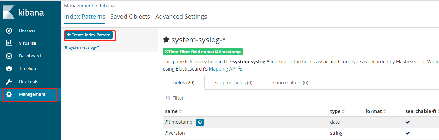Go to Dev Tools in sidebar
This screenshot has height=140, width=439.
[29, 82]
